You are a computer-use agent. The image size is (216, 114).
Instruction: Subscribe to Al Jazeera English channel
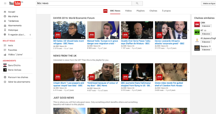[x=206, y=42]
